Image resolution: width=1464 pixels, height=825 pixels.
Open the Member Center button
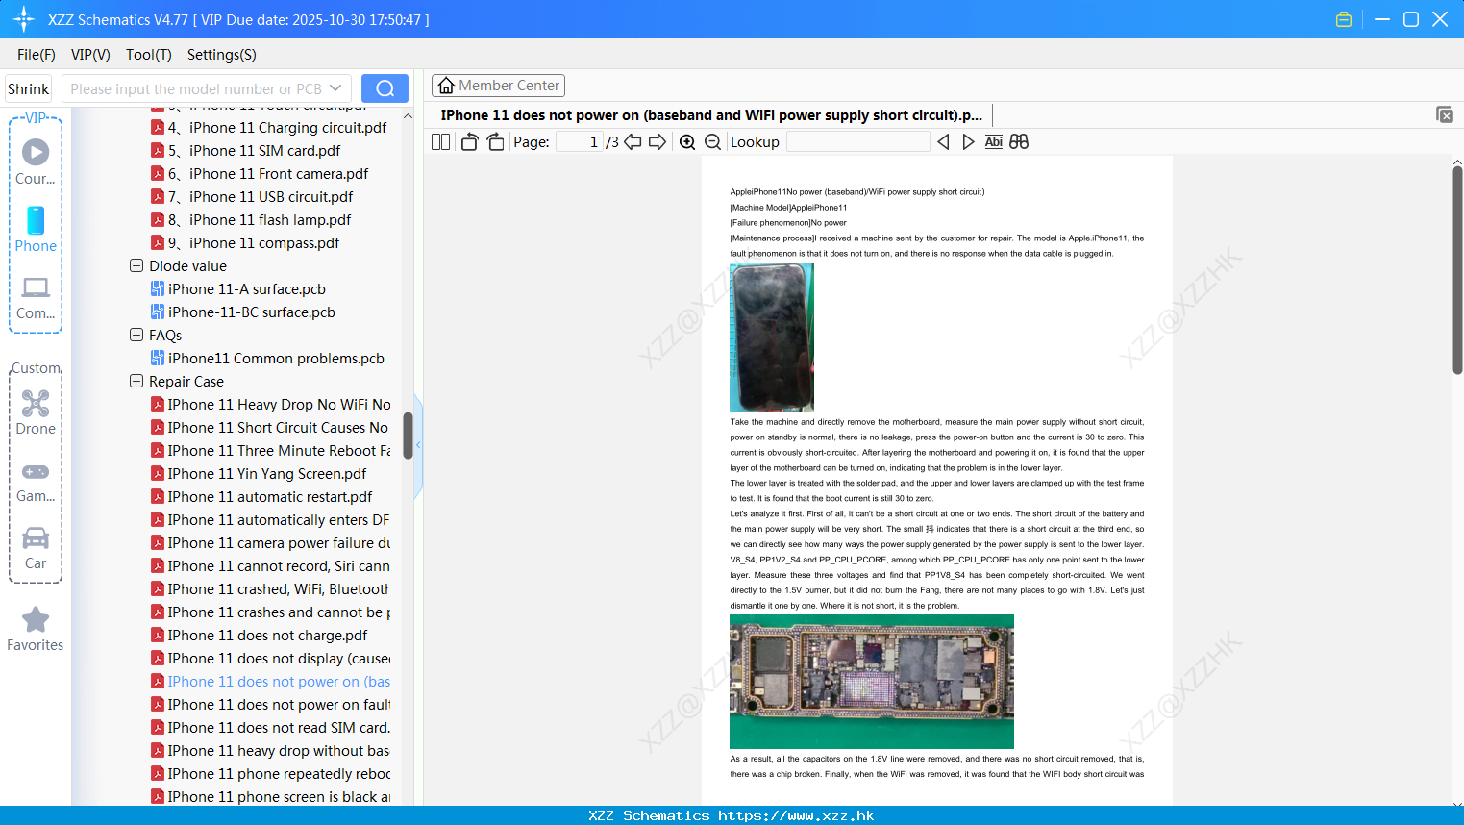(x=498, y=86)
